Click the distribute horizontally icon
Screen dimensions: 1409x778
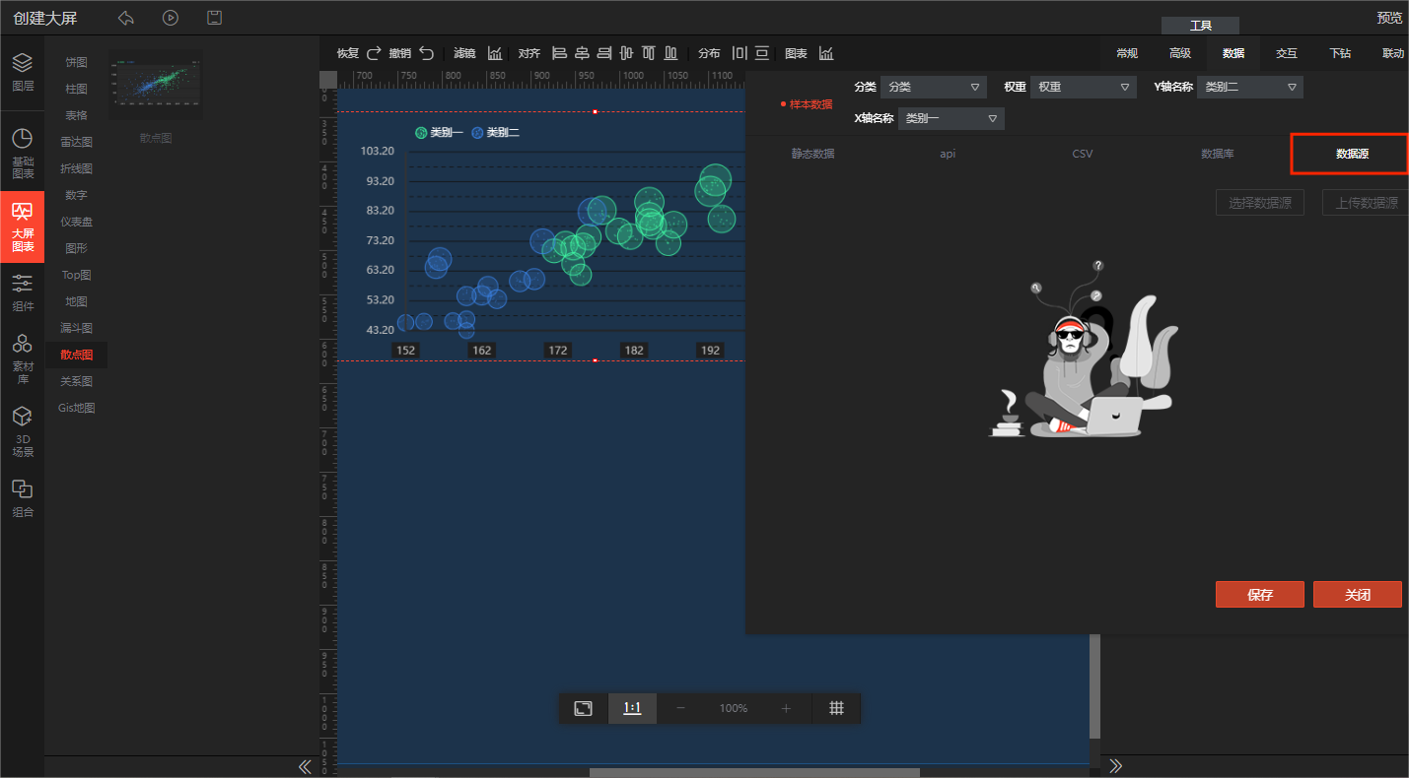click(x=740, y=53)
